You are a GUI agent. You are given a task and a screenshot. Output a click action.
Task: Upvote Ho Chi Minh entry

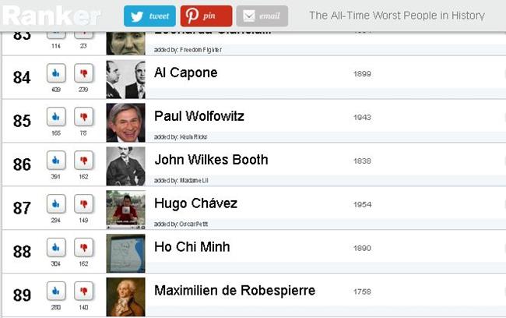coord(56,248)
